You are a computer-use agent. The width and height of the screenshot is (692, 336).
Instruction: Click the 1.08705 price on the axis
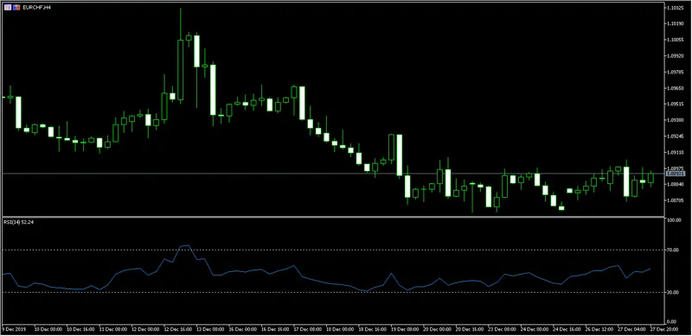pyautogui.click(x=676, y=200)
